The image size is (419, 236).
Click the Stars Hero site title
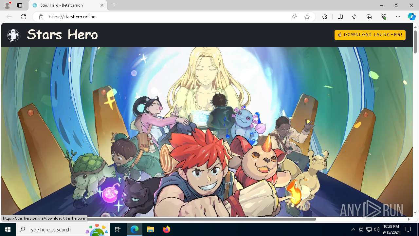coord(63,34)
